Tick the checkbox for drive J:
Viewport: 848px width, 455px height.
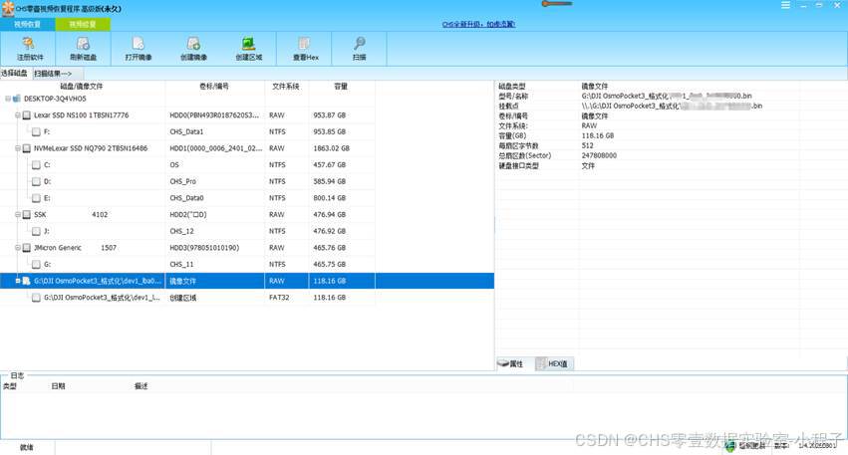(36, 231)
